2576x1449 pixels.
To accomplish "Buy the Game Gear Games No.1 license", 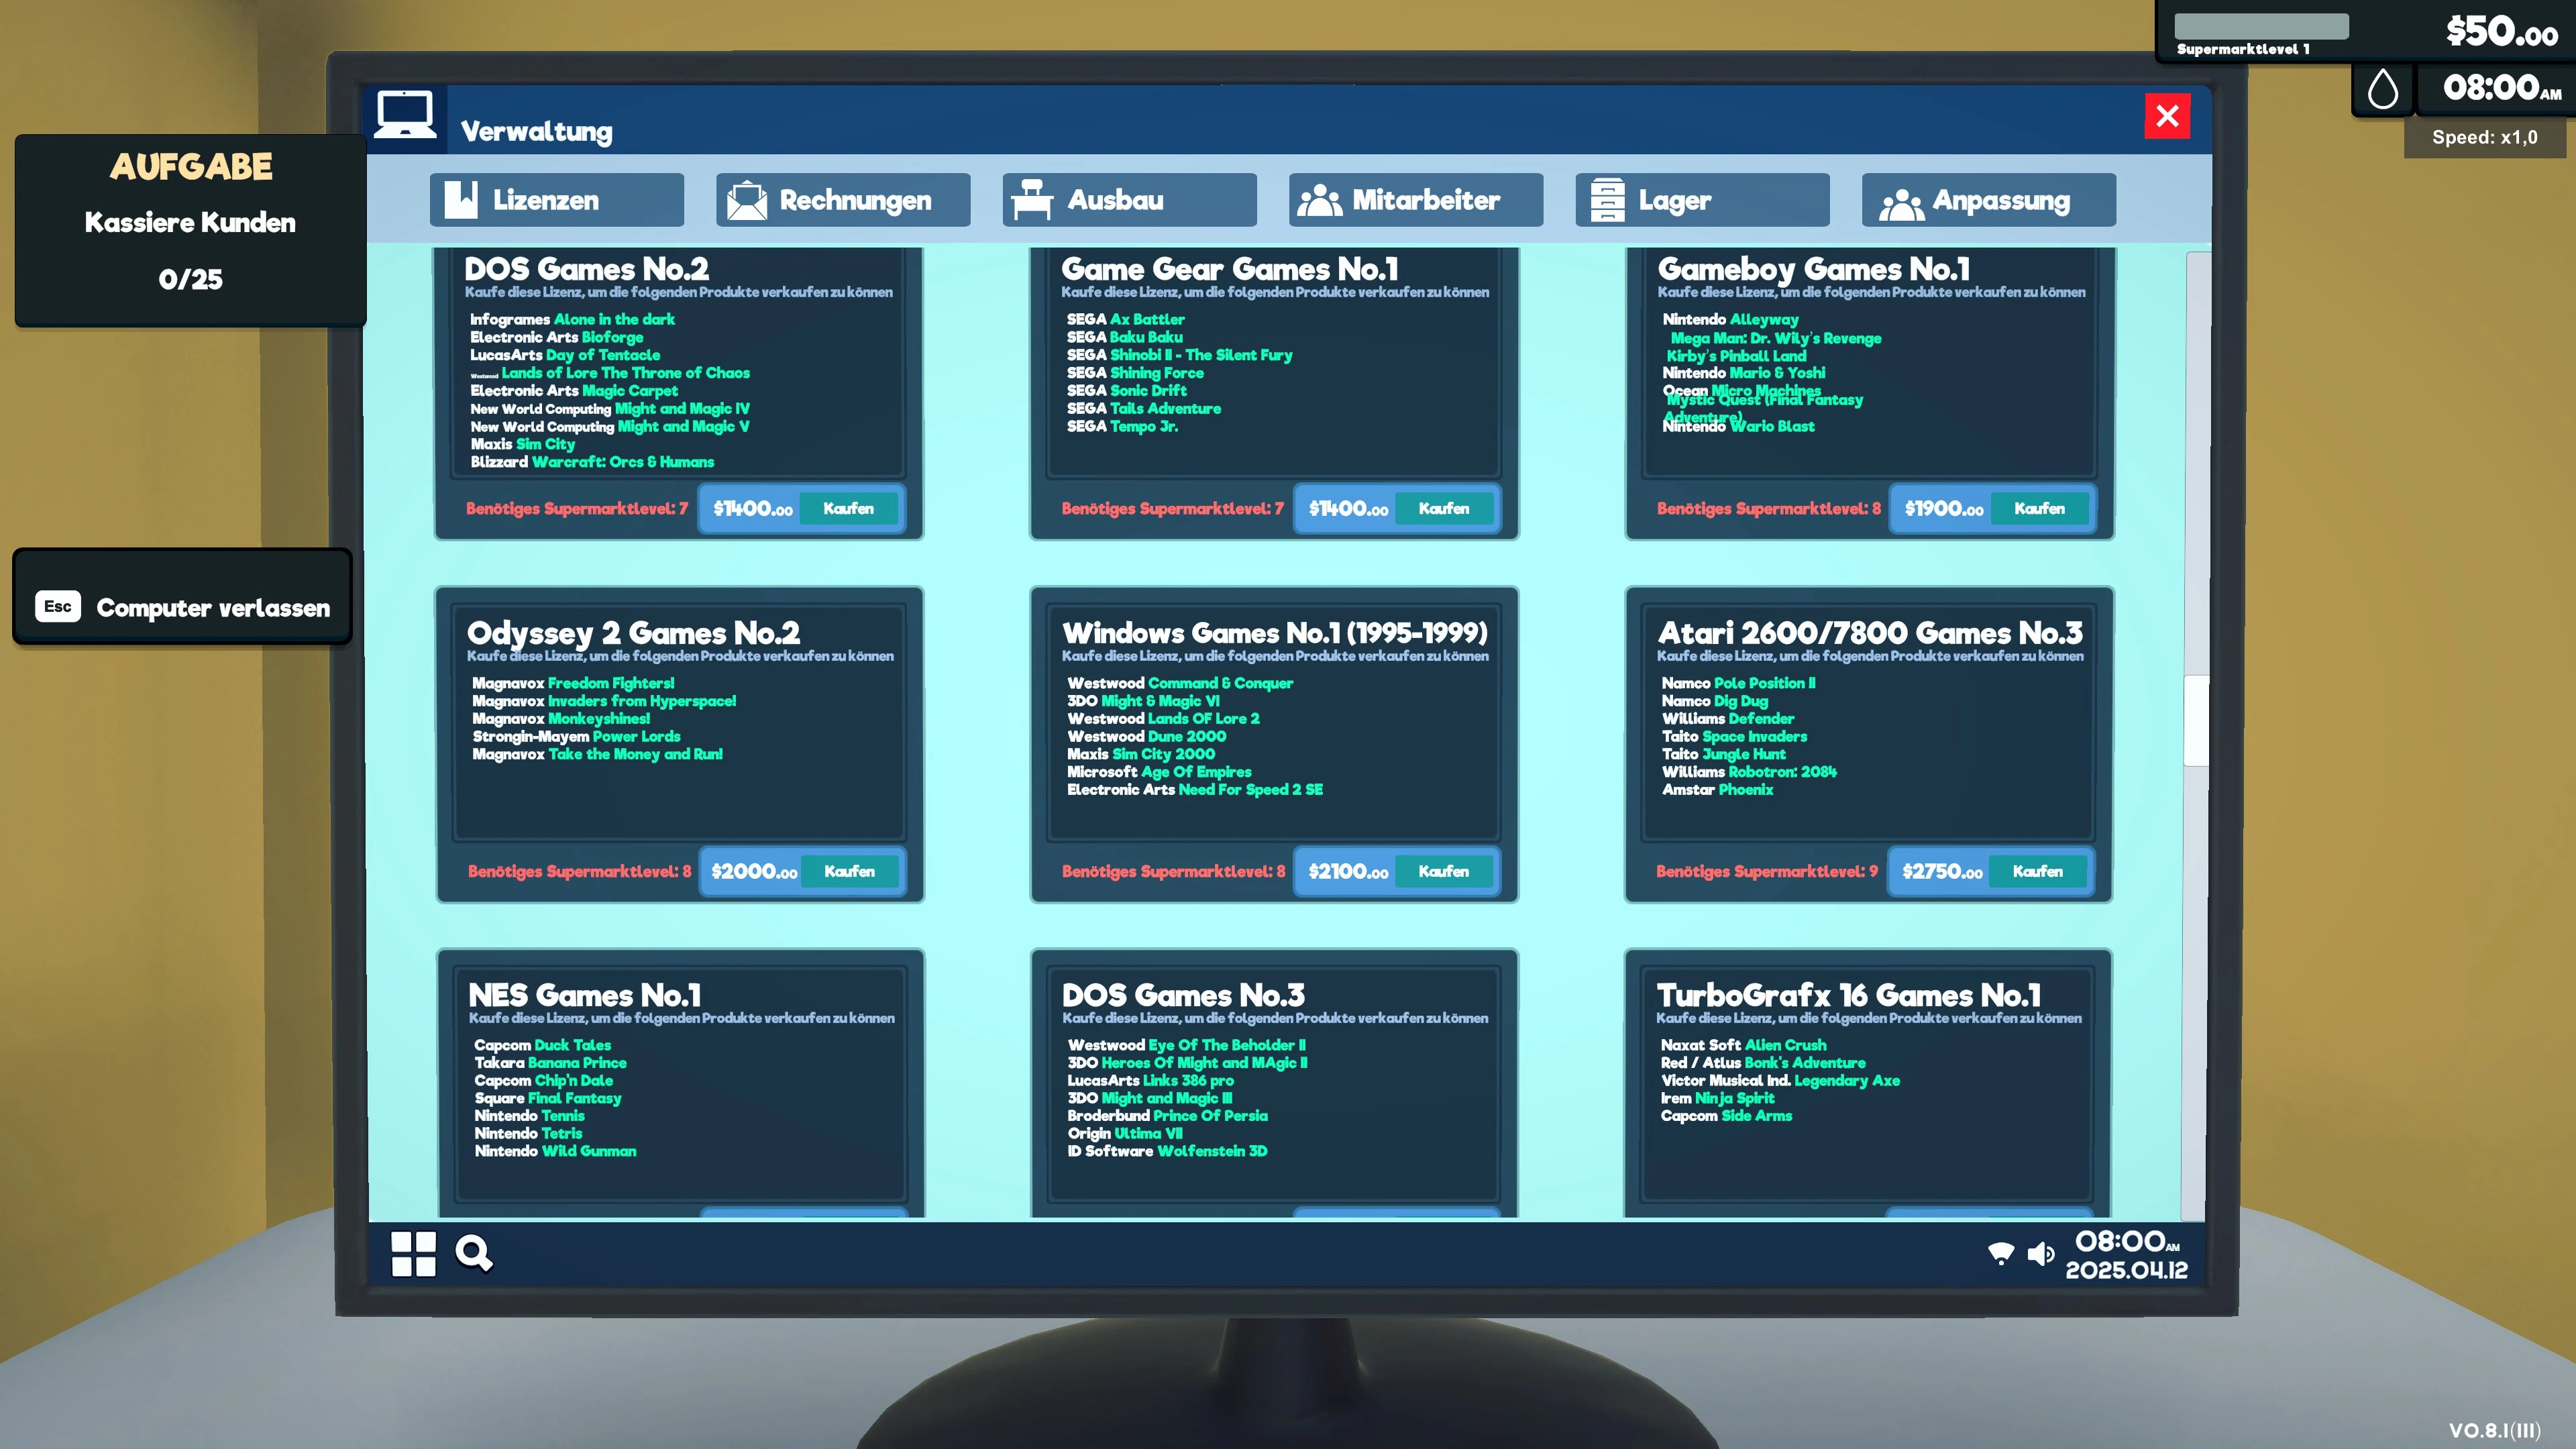I will tap(1444, 509).
